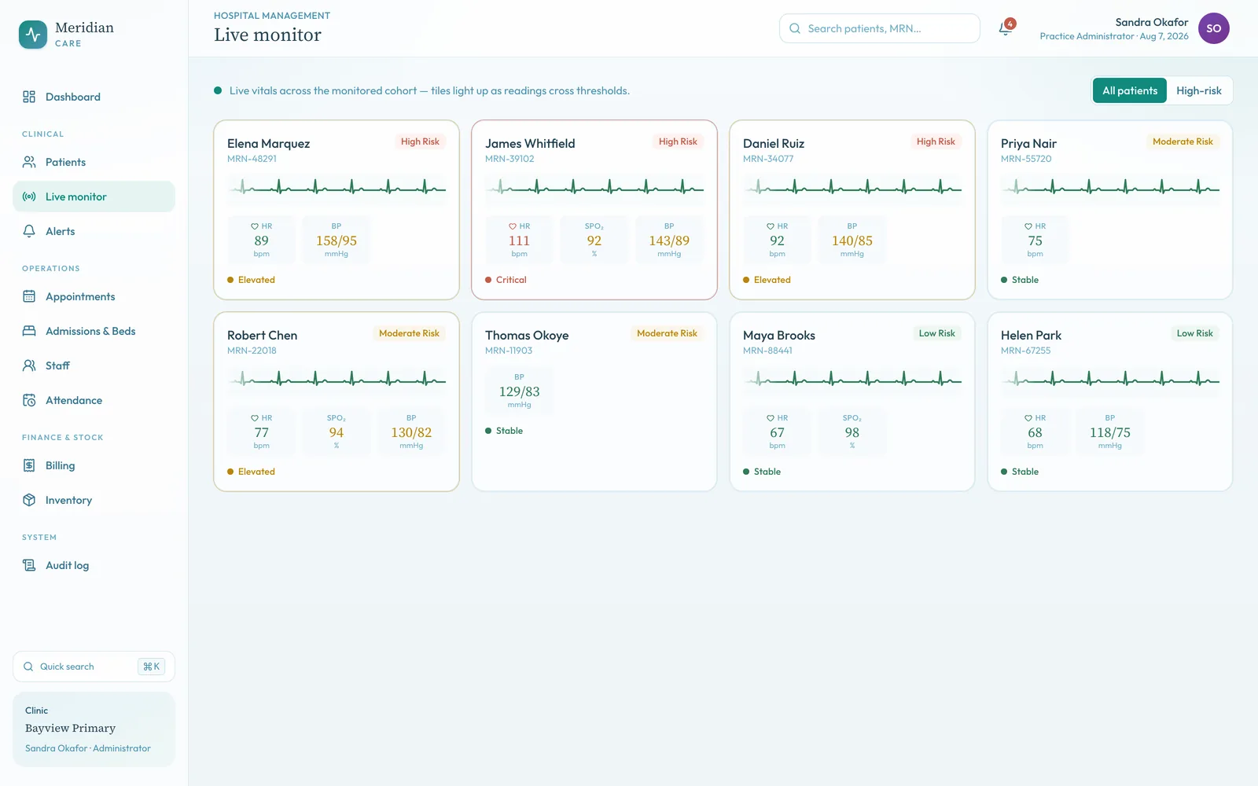Click Priya Nair's HR 75 tile
The height and width of the screenshot is (786, 1258).
[x=1035, y=239]
